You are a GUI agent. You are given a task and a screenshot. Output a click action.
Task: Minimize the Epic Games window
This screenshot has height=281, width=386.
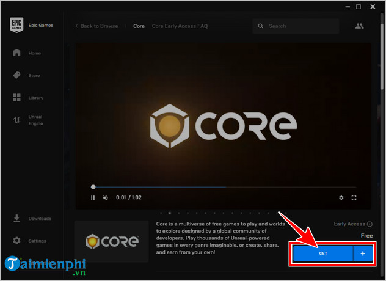click(348, 7)
